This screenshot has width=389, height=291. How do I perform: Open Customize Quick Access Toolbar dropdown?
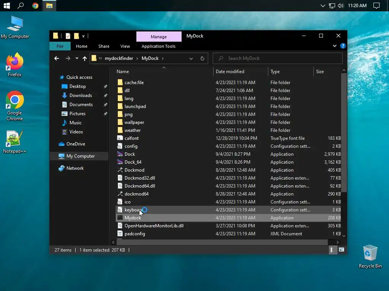click(83, 36)
